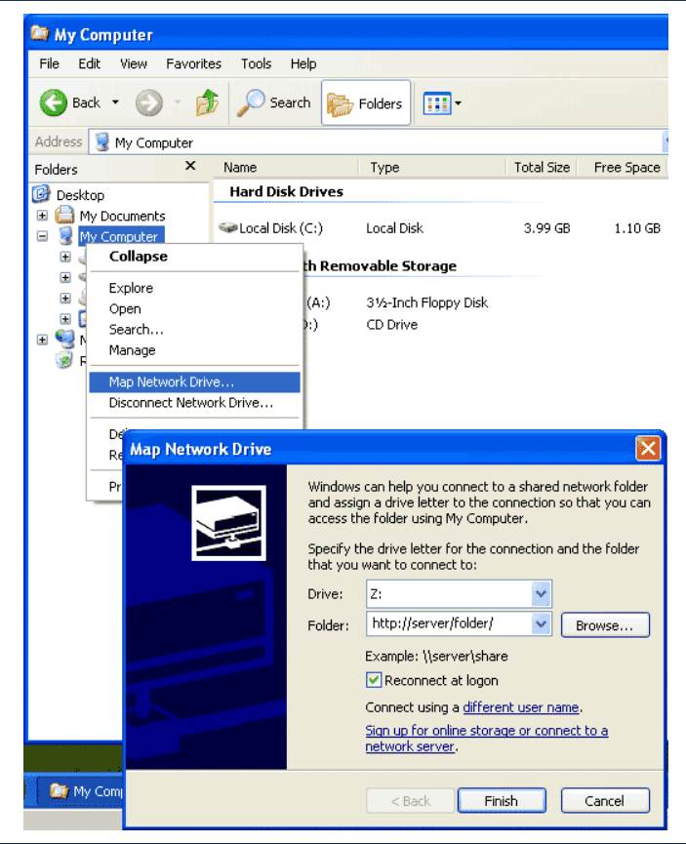This screenshot has width=686, height=844.
Task: Click the My Computer address field
Action: [376, 142]
